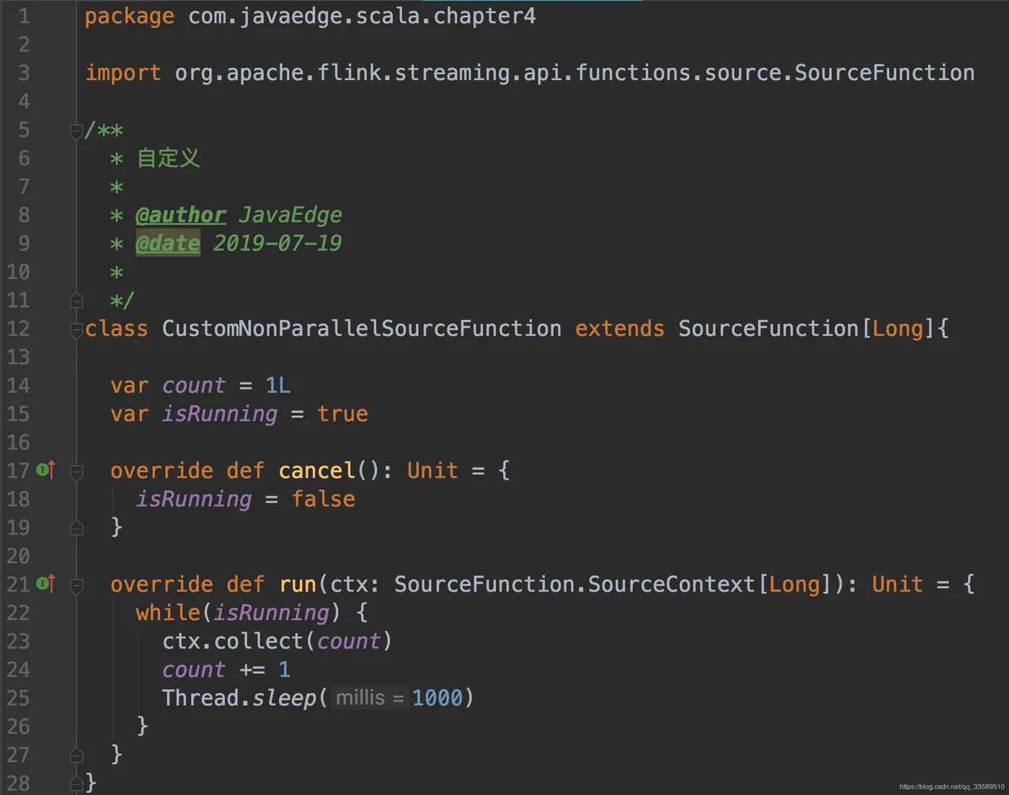The height and width of the screenshot is (795, 1009).
Task: Click fold end marker on line 27
Action: tap(76, 755)
